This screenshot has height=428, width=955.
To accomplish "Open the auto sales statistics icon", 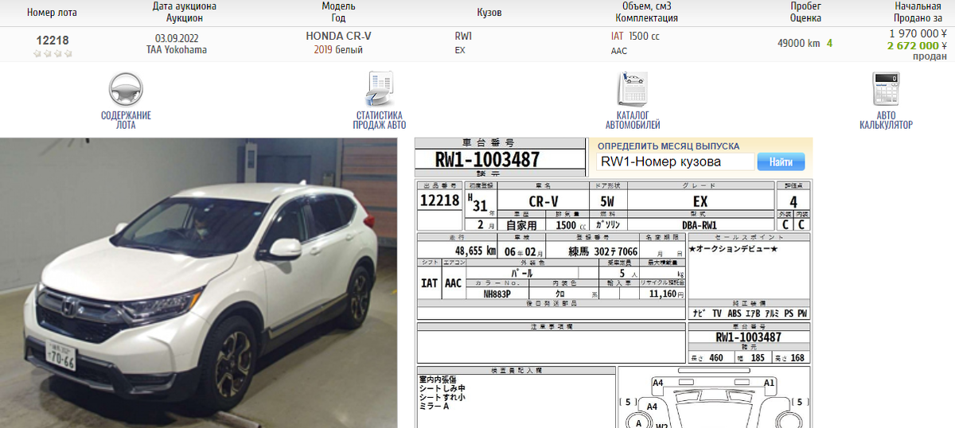I will coord(380,89).
